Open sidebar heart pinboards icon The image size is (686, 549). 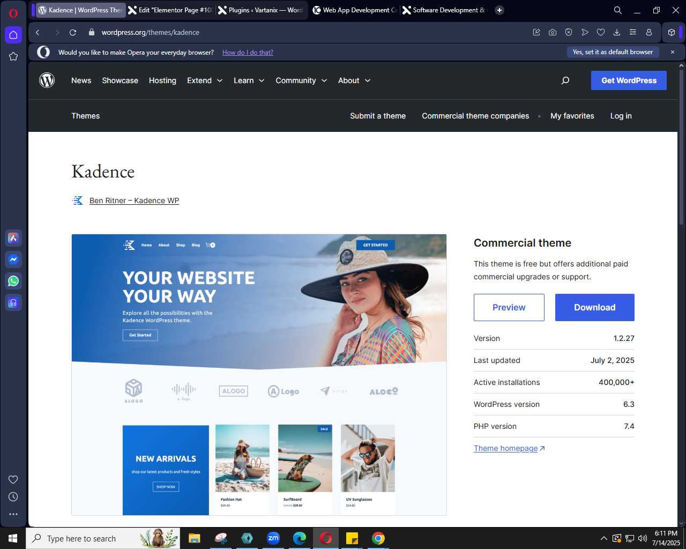coord(13,479)
